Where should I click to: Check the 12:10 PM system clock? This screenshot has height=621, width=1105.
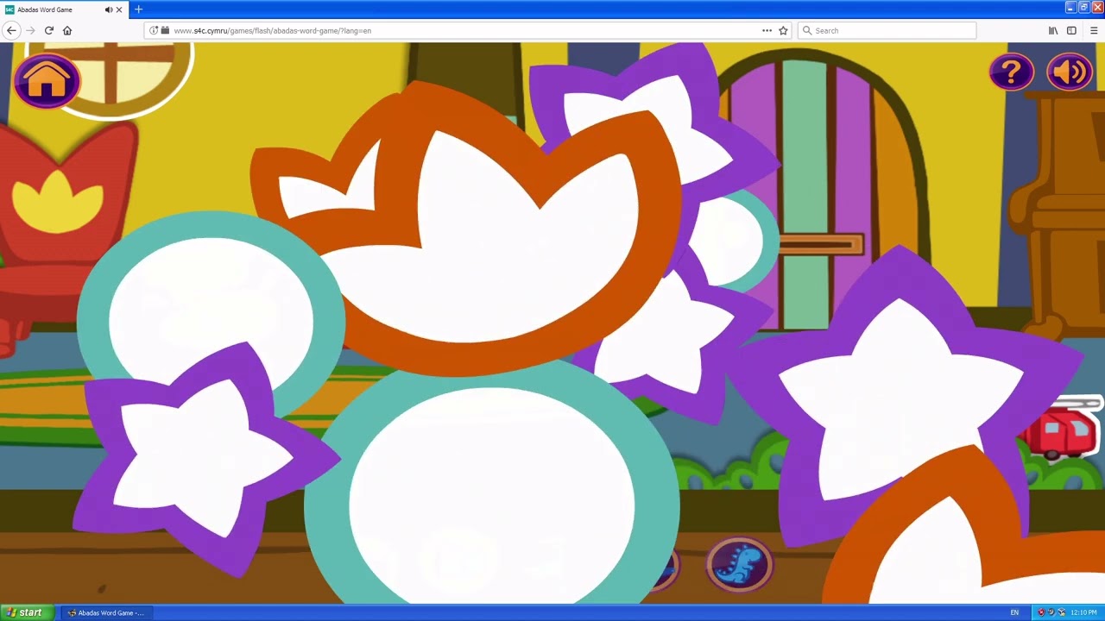(x=1083, y=612)
